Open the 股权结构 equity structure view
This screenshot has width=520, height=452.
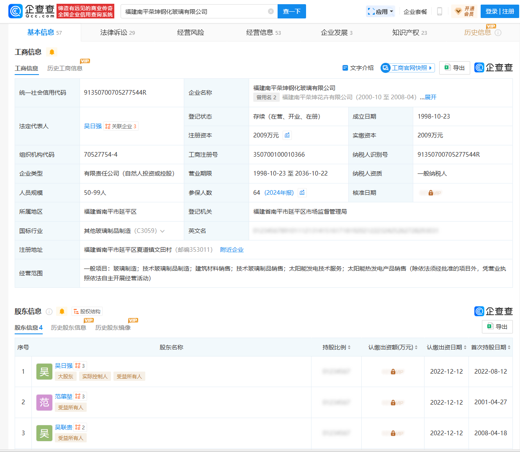point(87,311)
